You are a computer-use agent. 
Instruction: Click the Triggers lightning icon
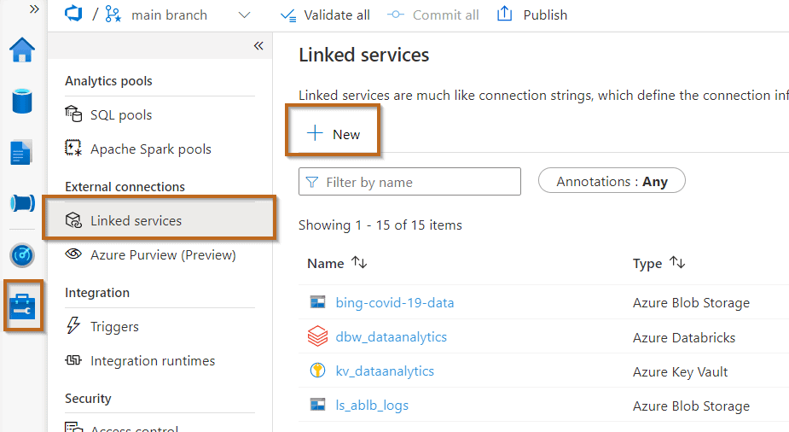(x=73, y=325)
